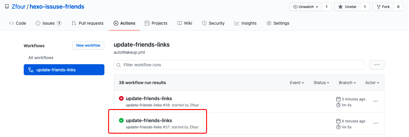Screen dimensions: 409x137
Task: Click the Unstar button
Action: (x=347, y=7)
